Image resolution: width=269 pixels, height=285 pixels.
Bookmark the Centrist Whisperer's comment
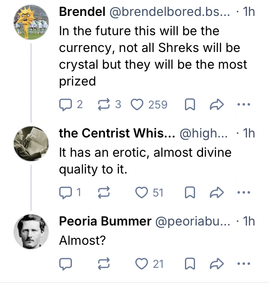pos(190,192)
